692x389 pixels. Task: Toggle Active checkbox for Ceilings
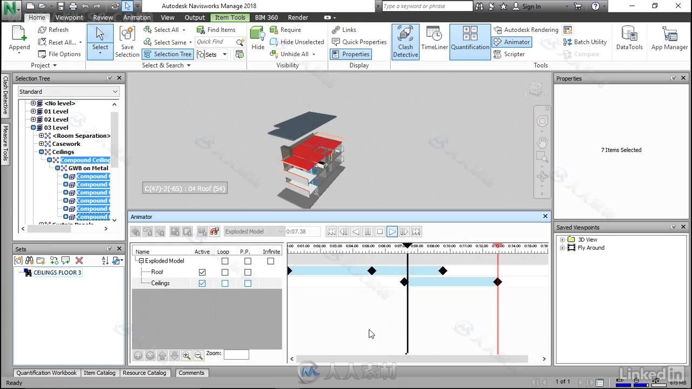pyautogui.click(x=202, y=283)
